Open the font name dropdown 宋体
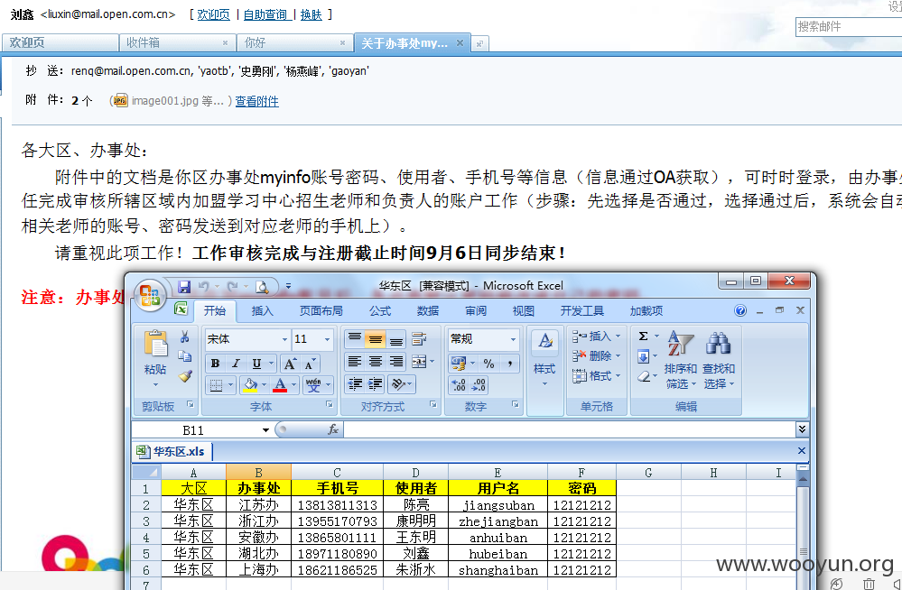This screenshot has height=590, width=902. pyautogui.click(x=284, y=339)
